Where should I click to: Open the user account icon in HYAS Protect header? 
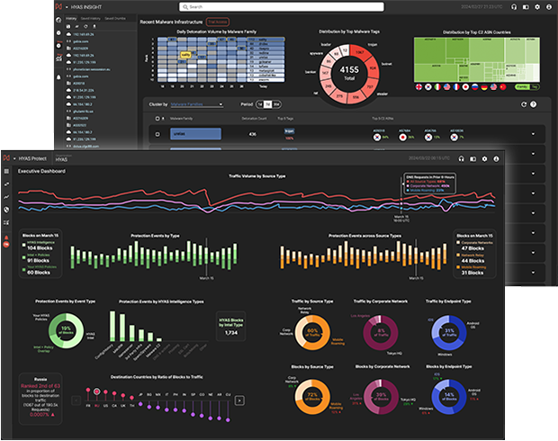pos(496,158)
